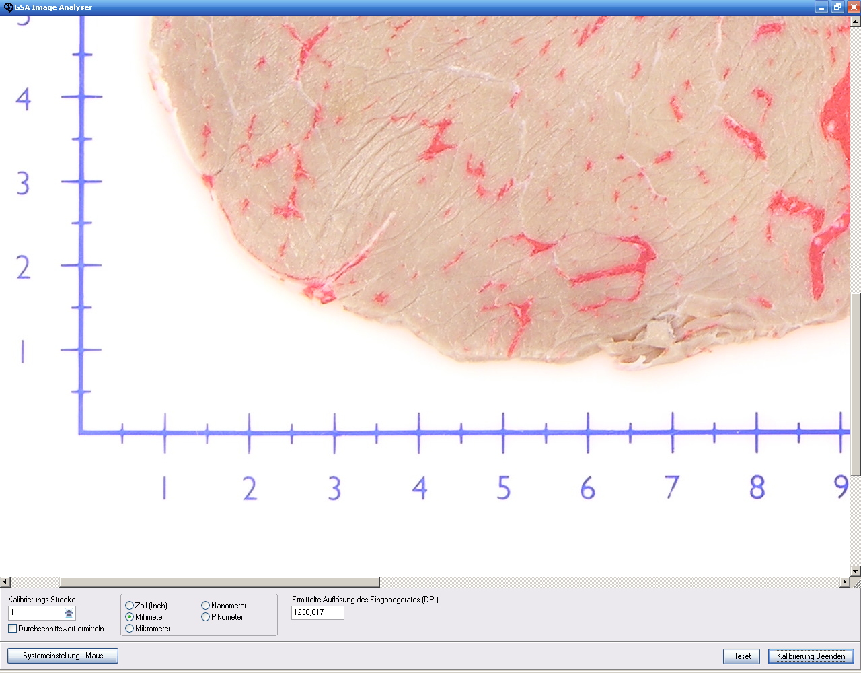The height and width of the screenshot is (673, 861).
Task: Restore down the GSA Image Analyser window
Action: tap(837, 7)
